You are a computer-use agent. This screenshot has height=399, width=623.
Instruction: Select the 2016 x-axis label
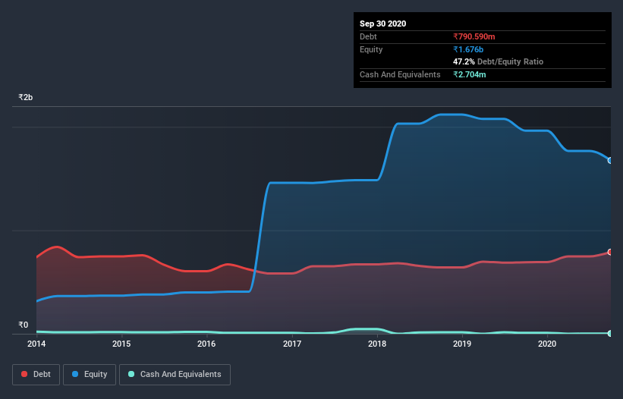(x=206, y=344)
